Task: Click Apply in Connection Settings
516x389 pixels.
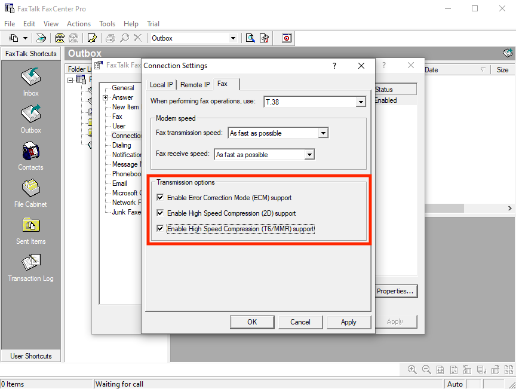Action: click(349, 322)
